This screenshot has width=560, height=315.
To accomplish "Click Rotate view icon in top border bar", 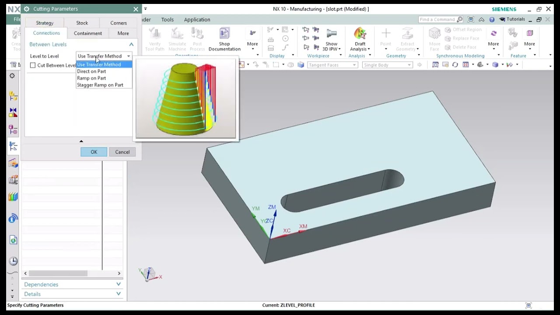I will 455,65.
